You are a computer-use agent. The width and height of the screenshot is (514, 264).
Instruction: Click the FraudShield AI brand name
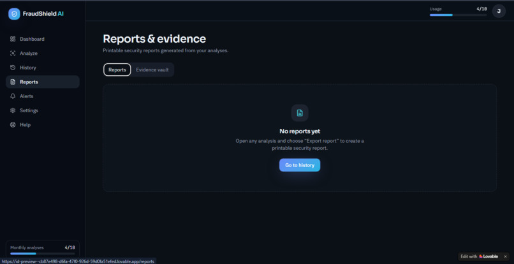tap(43, 14)
